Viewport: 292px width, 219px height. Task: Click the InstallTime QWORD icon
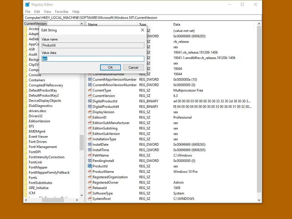90,150
